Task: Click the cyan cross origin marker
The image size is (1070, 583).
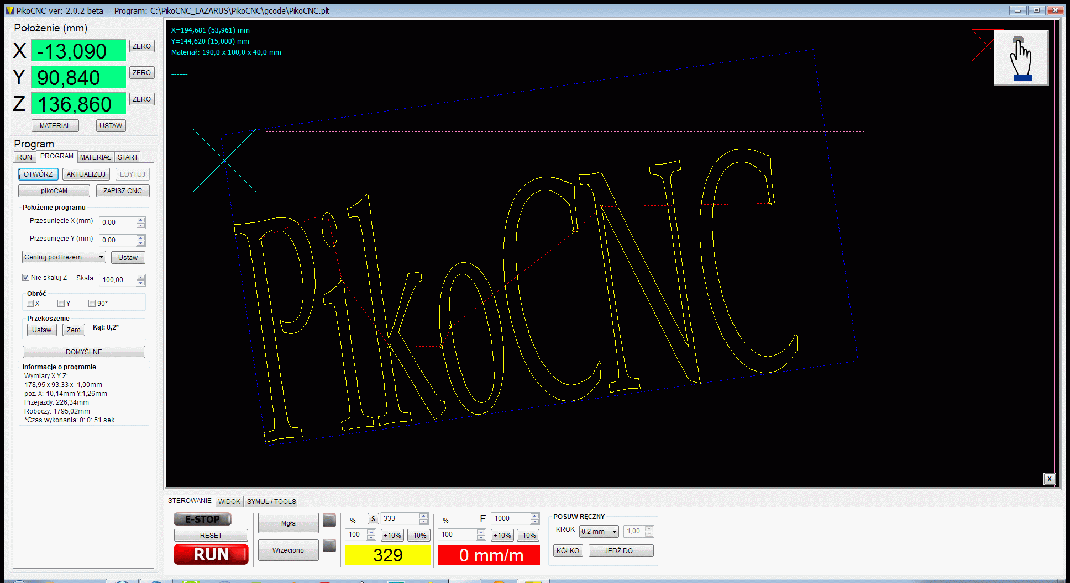Action: 225,160
